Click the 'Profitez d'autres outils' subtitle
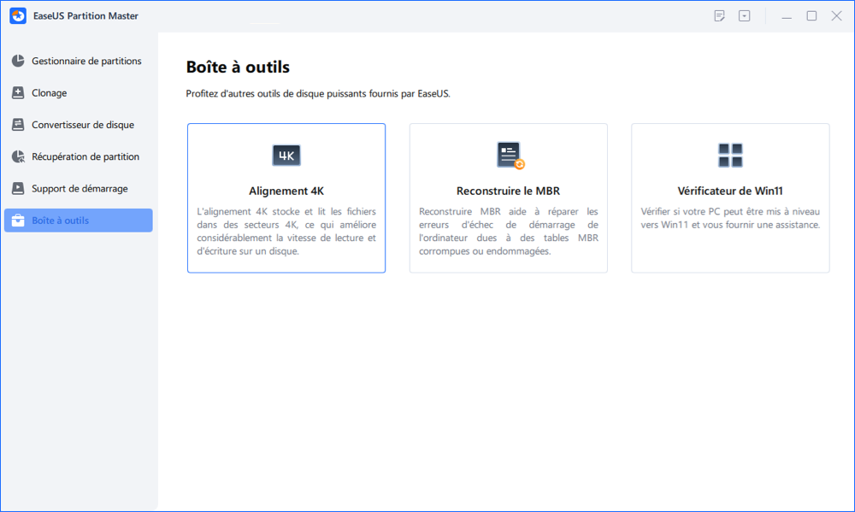 (318, 94)
